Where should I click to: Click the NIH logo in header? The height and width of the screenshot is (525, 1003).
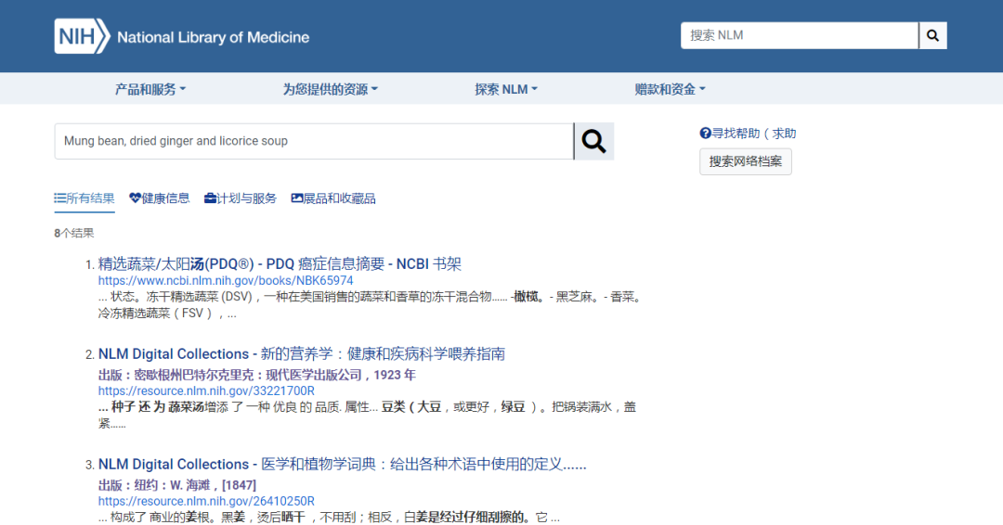[82, 36]
